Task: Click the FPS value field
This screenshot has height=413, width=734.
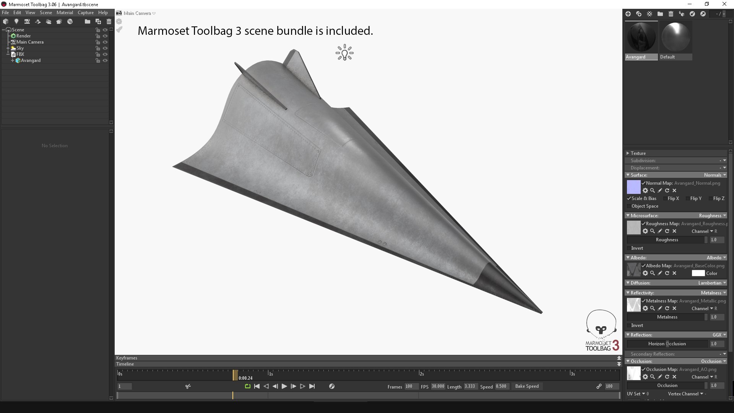Action: (438, 386)
